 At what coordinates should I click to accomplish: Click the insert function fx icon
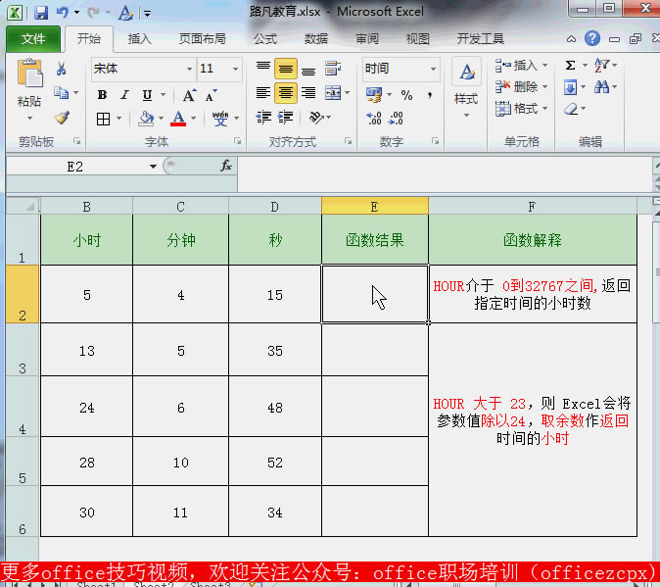pos(226,166)
